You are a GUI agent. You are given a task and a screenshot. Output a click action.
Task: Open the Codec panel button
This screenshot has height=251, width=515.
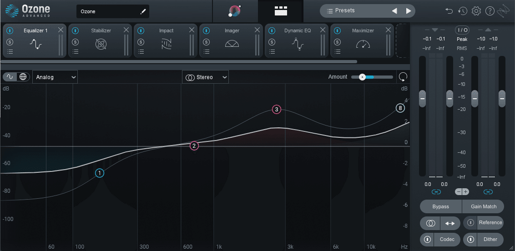(447, 239)
